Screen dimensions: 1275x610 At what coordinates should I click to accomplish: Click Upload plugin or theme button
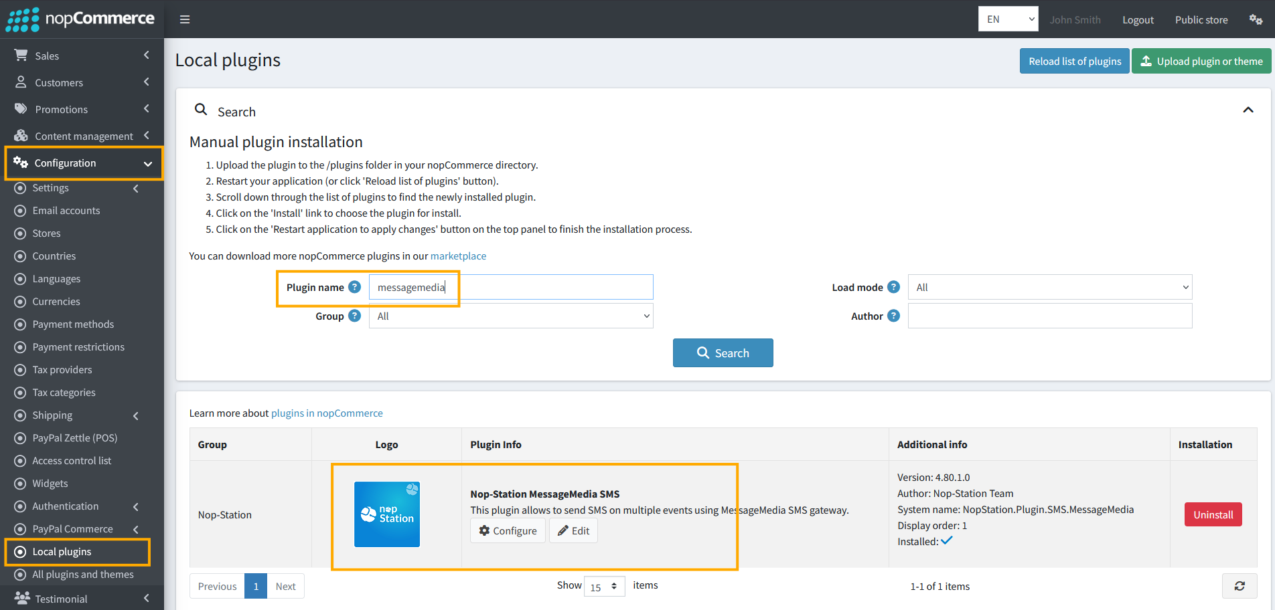tap(1201, 61)
